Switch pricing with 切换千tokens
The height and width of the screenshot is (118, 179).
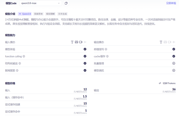click(167, 83)
